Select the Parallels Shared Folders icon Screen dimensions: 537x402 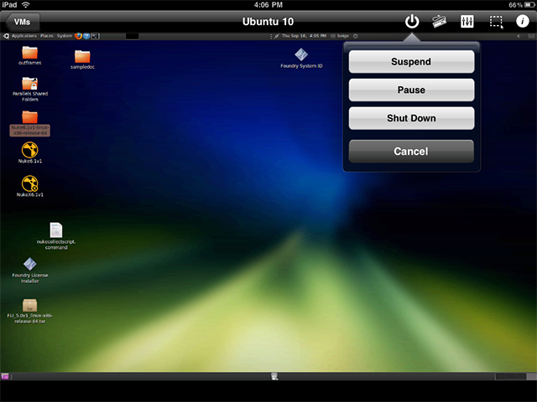pos(30,90)
